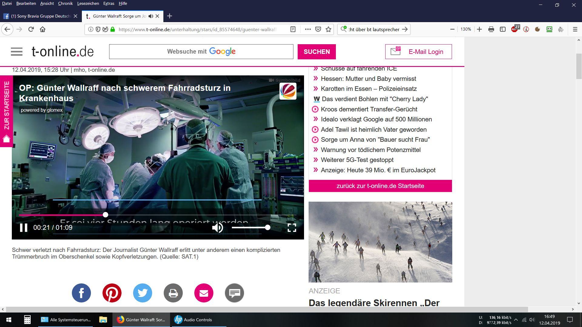Image resolution: width=582 pixels, height=327 pixels.
Task: Show hidden system tray icons
Action: coord(516,320)
